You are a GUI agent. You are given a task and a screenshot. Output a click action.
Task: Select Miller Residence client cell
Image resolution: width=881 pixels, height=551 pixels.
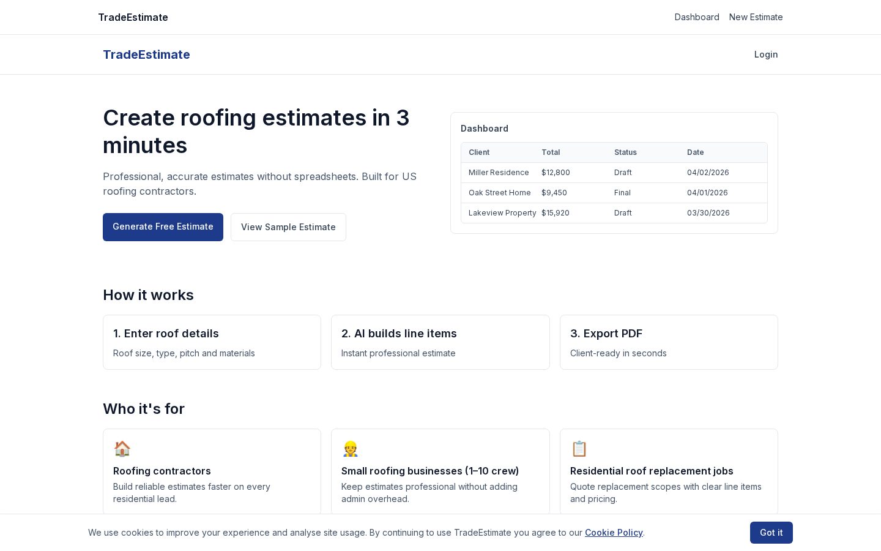click(499, 173)
